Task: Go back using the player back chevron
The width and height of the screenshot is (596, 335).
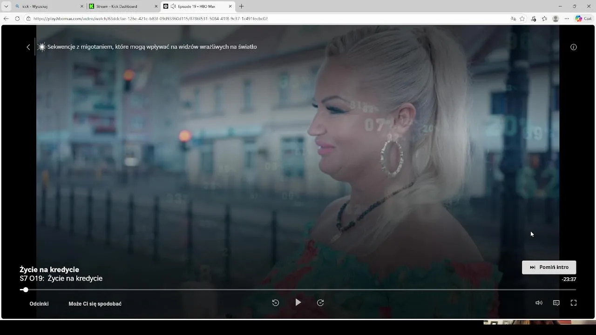Action: click(28, 47)
